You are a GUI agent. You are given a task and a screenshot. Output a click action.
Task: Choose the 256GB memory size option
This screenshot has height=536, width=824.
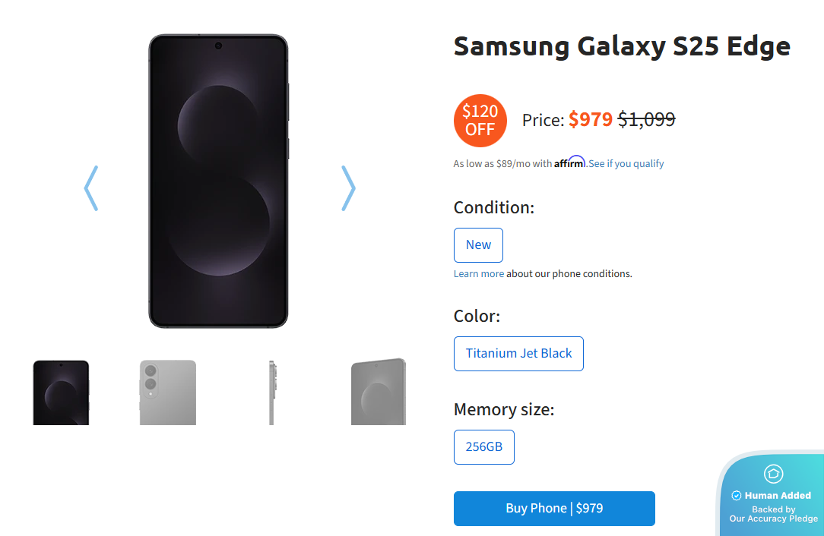tap(483, 446)
